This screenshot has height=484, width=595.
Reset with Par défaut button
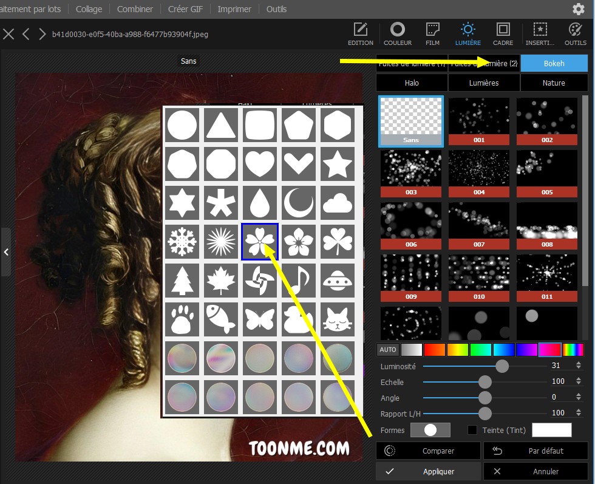coord(535,451)
